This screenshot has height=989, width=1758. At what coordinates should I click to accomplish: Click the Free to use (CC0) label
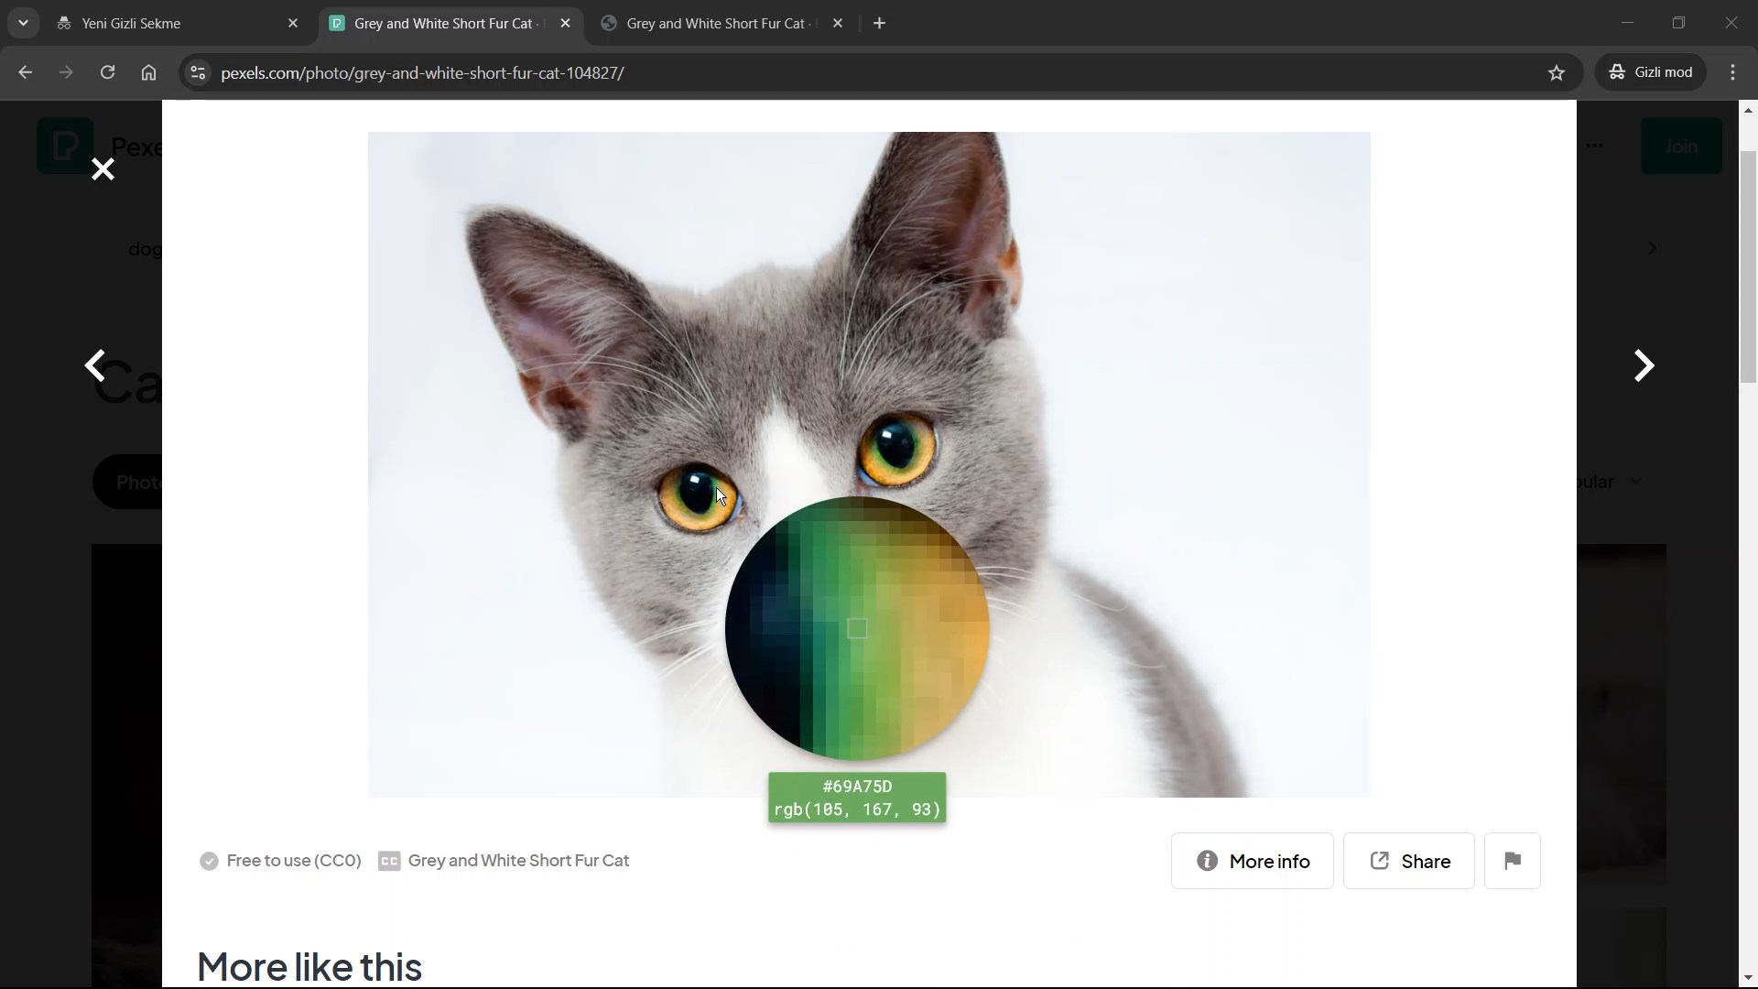point(293,861)
